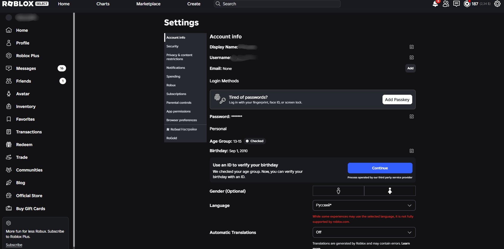Open App permissions settings tab

pyautogui.click(x=185, y=111)
